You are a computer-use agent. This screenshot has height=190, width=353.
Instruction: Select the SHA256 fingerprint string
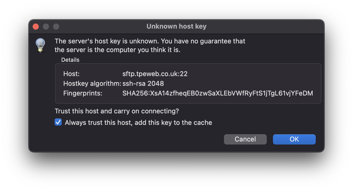pos(218,93)
